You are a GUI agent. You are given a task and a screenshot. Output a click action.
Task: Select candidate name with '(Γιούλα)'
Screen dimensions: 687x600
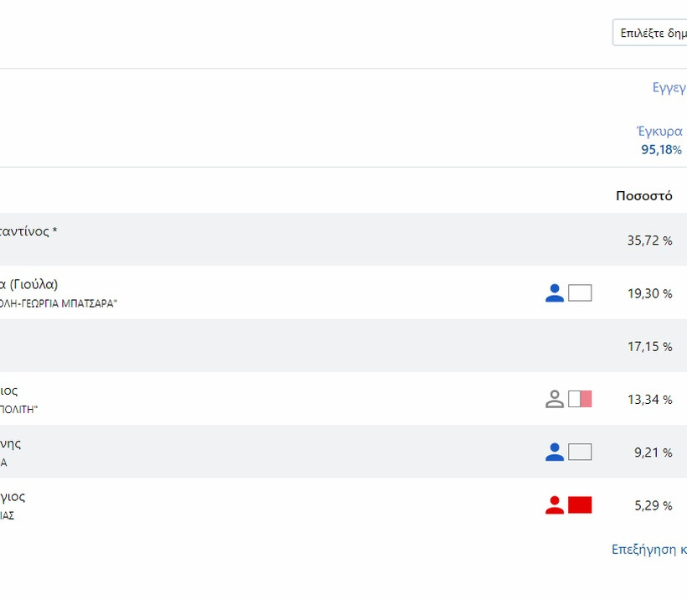(28, 284)
